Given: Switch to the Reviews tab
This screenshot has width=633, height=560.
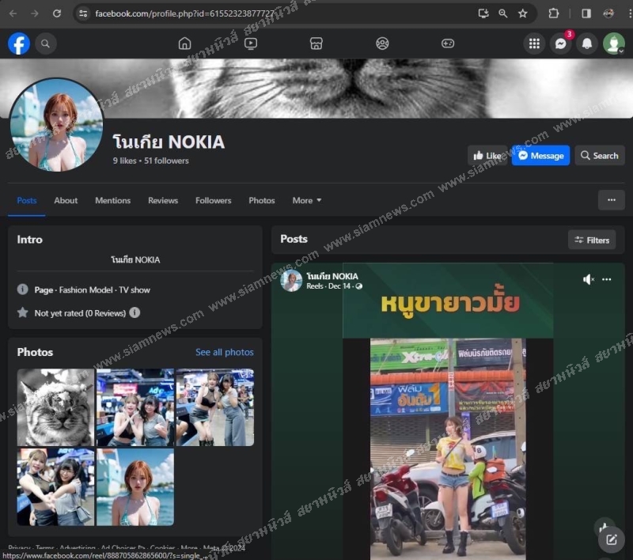Looking at the screenshot, I should [x=163, y=201].
